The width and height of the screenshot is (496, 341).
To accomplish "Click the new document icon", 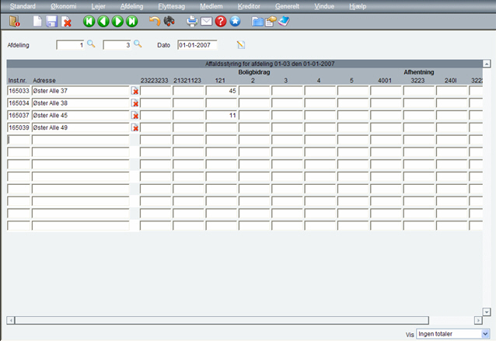I will click(37, 22).
